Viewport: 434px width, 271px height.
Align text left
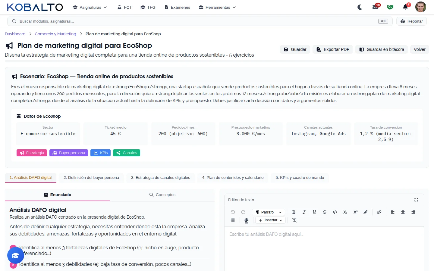click(393, 212)
